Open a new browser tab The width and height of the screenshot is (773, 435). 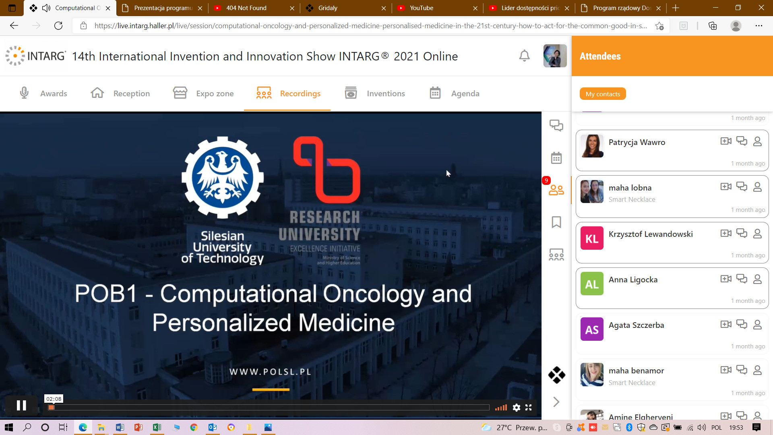tap(676, 8)
